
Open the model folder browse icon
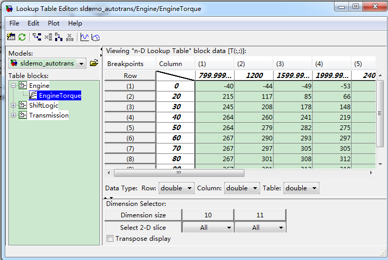pyautogui.click(x=94, y=63)
